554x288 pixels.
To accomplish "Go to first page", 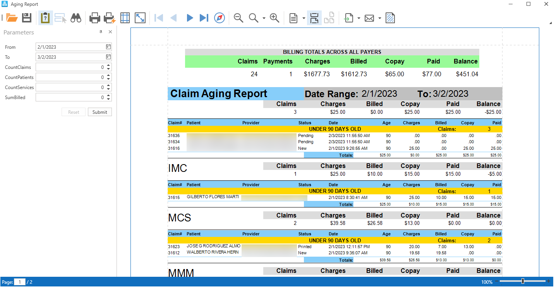I will click(x=158, y=18).
